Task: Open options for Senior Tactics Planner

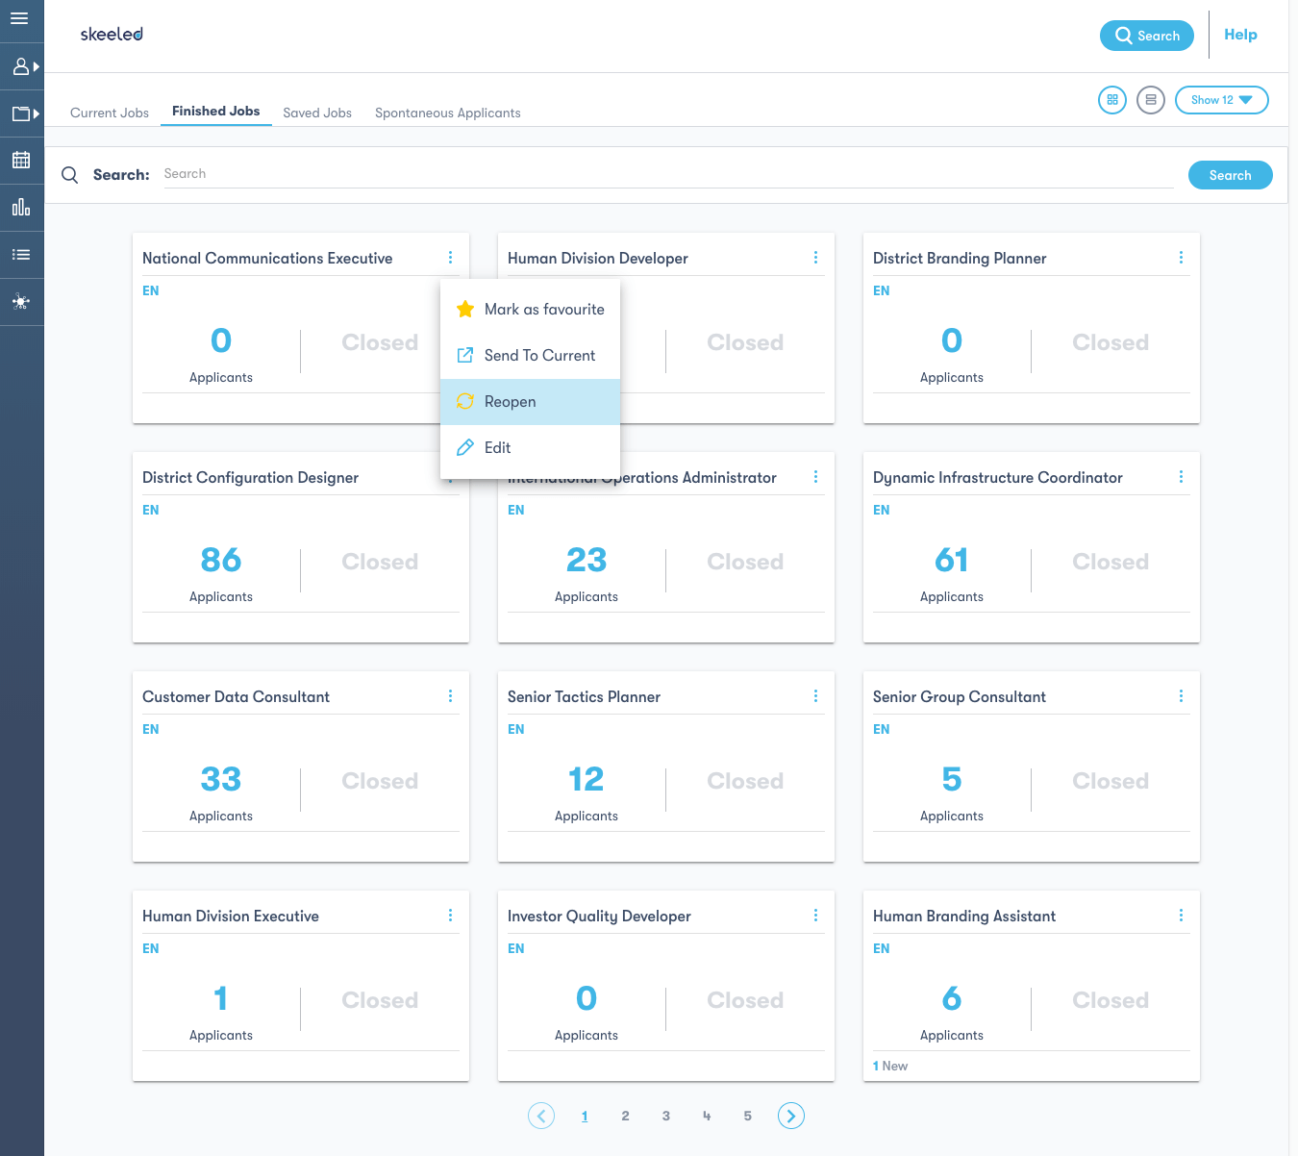Action: click(815, 696)
